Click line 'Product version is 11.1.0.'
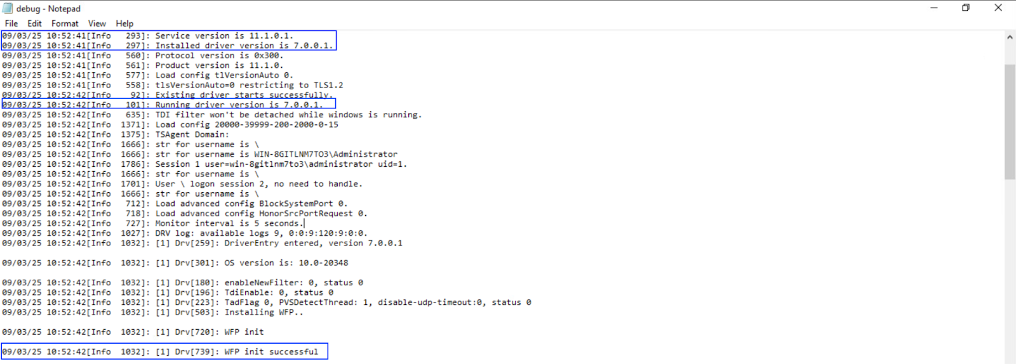 point(143,65)
